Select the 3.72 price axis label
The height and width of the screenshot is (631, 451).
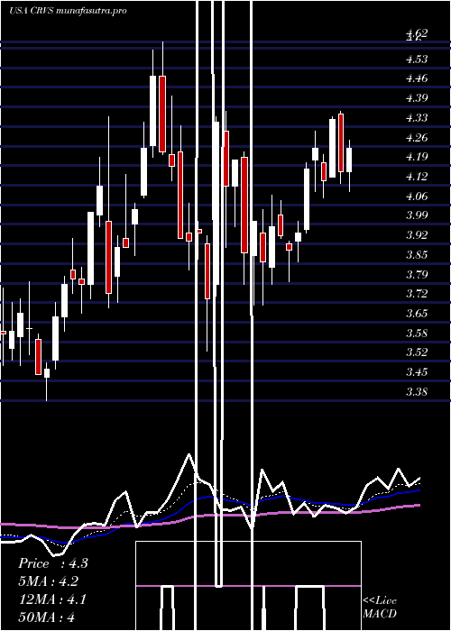coord(417,294)
